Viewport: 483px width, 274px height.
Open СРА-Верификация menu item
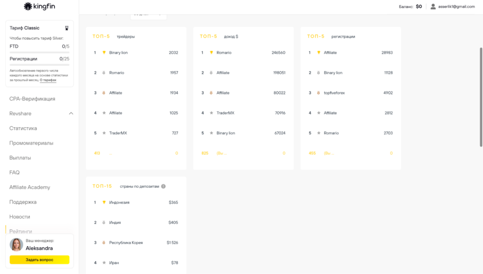point(32,99)
